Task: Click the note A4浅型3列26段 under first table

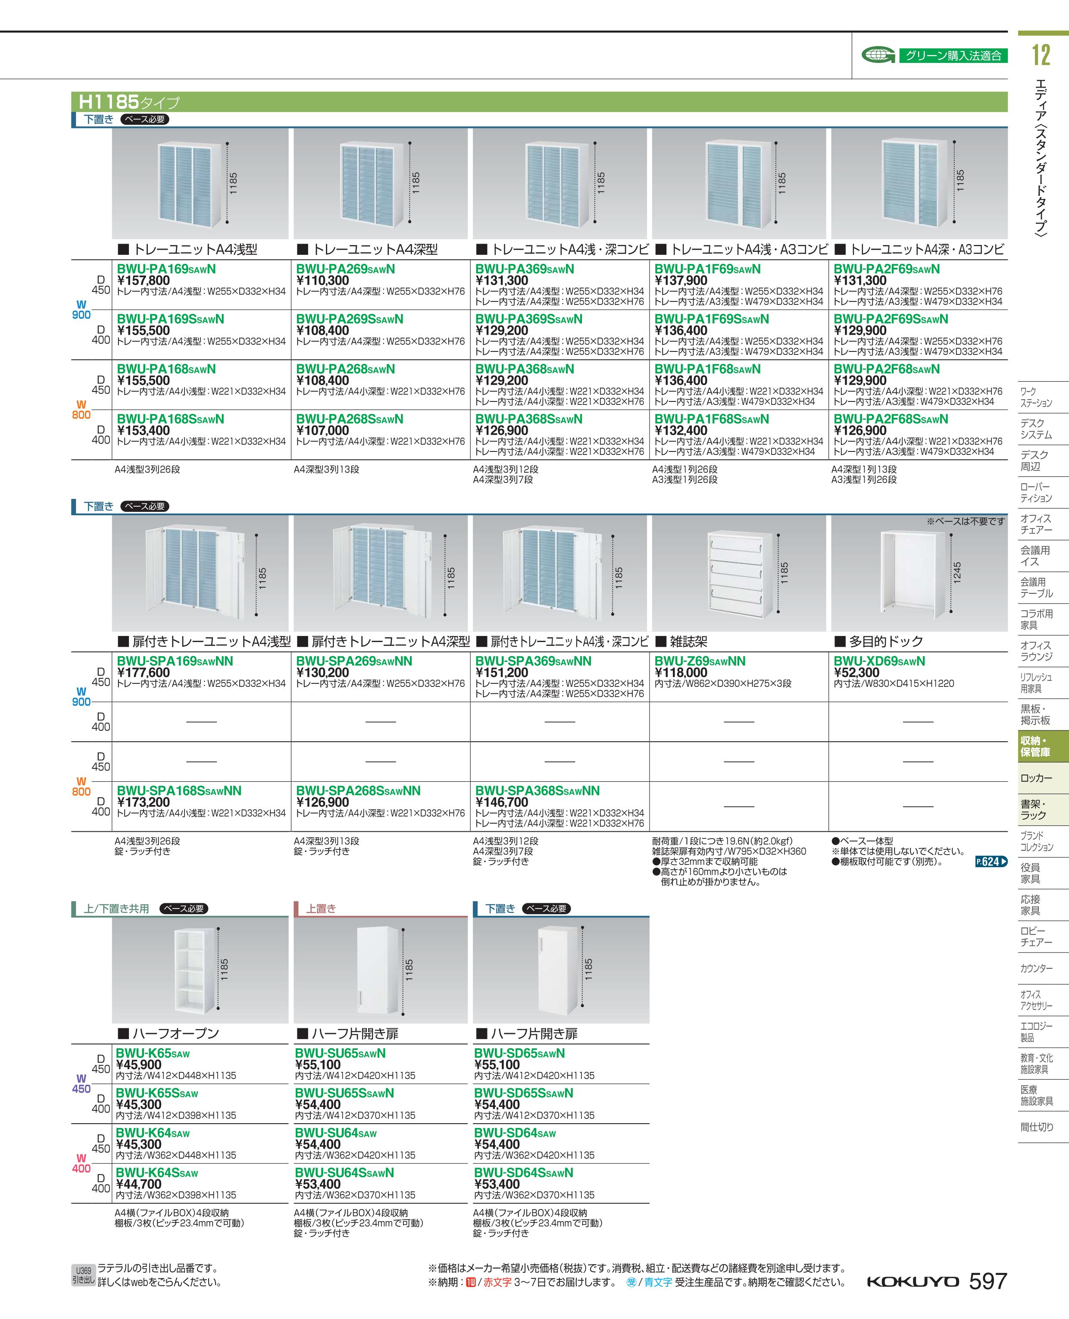Action: point(147,470)
